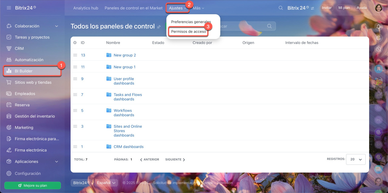
Task: Open Sites and Online Stores dashboards link
Action: click(x=128, y=131)
